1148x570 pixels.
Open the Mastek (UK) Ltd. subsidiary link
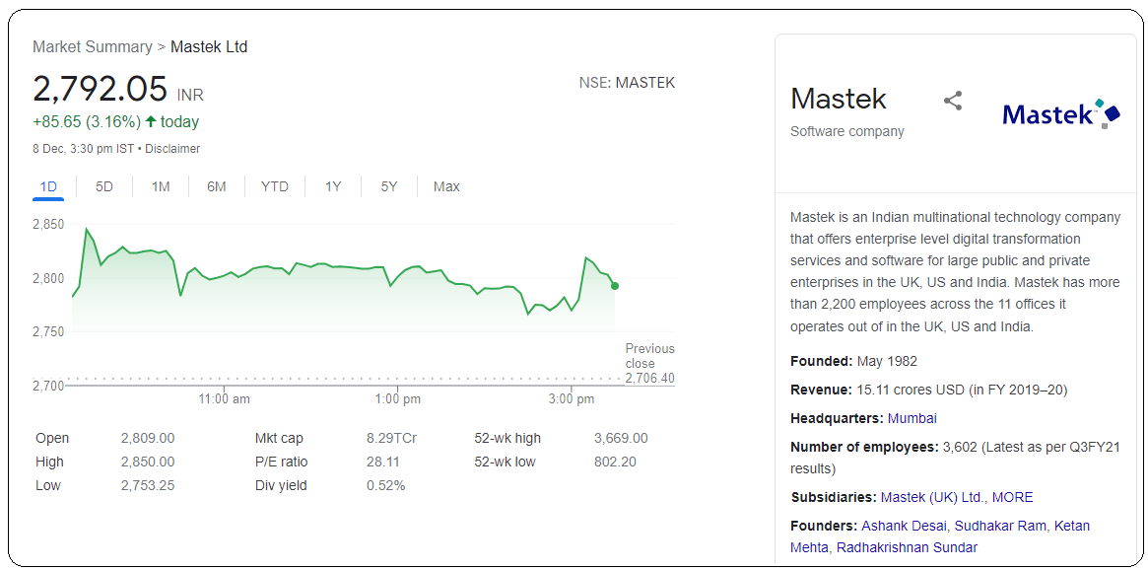click(932, 497)
